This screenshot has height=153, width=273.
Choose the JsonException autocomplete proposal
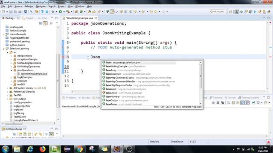[126, 74]
